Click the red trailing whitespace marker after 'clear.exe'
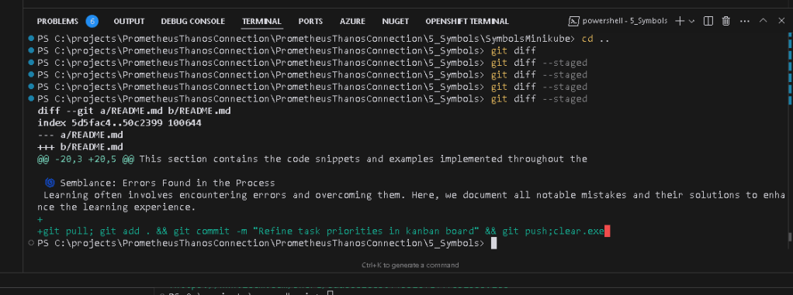The width and height of the screenshot is (793, 295). click(608, 232)
